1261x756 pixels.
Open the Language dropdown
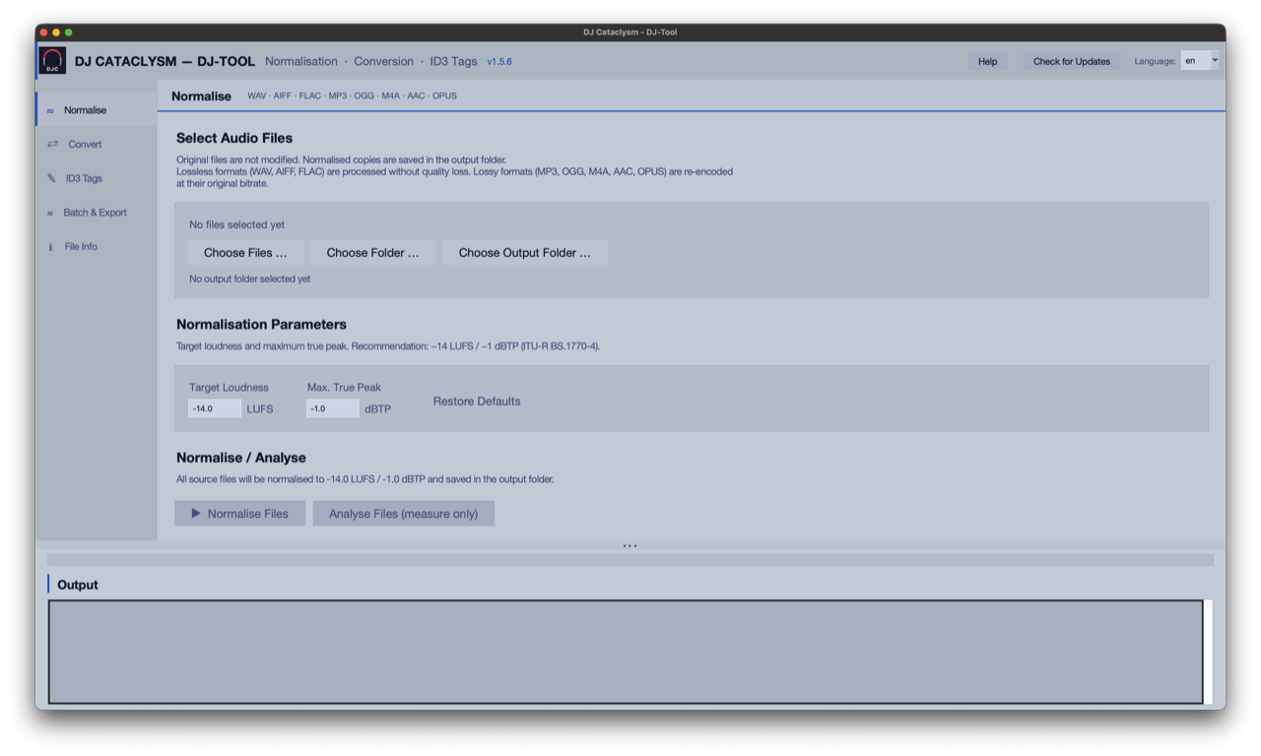pos(1200,61)
